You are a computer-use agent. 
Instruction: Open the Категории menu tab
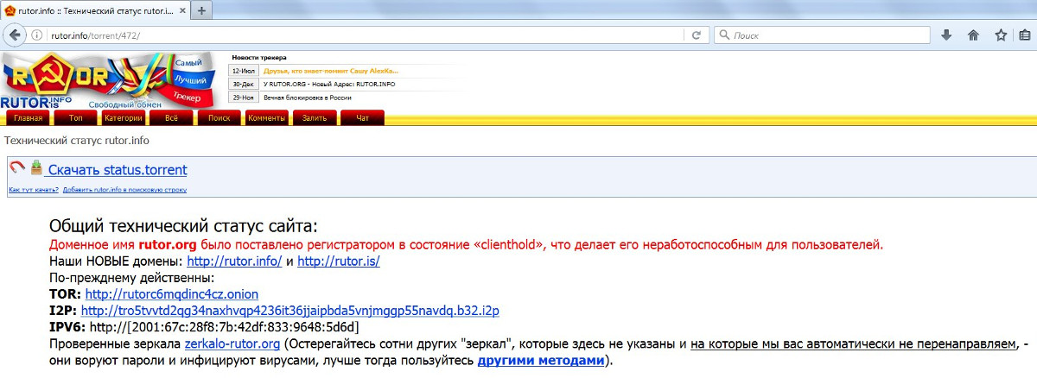123,118
